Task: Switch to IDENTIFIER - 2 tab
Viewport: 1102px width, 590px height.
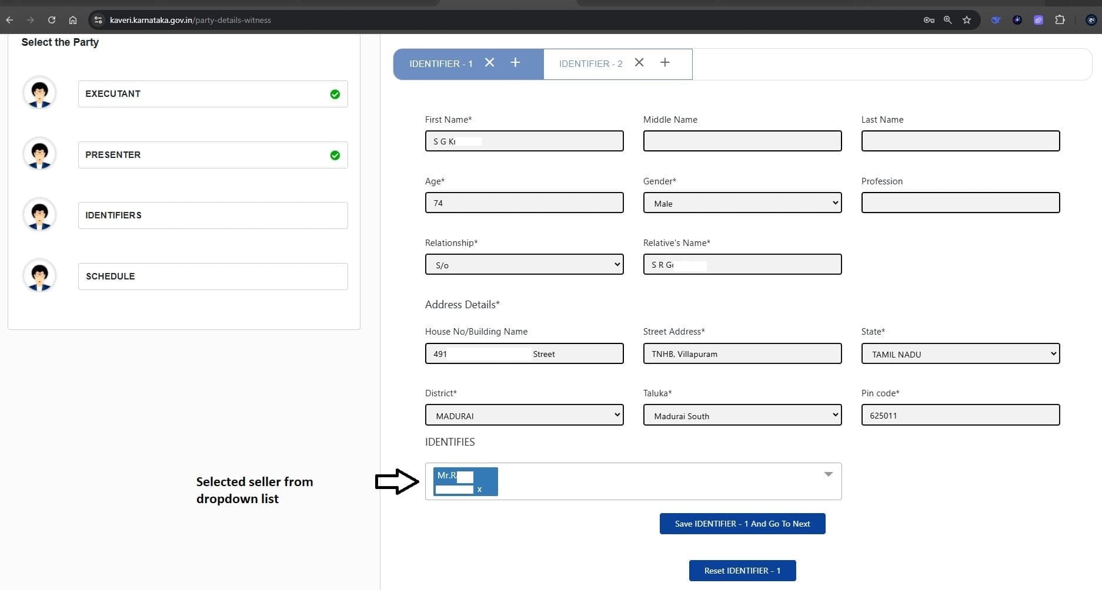Action: pyautogui.click(x=590, y=64)
